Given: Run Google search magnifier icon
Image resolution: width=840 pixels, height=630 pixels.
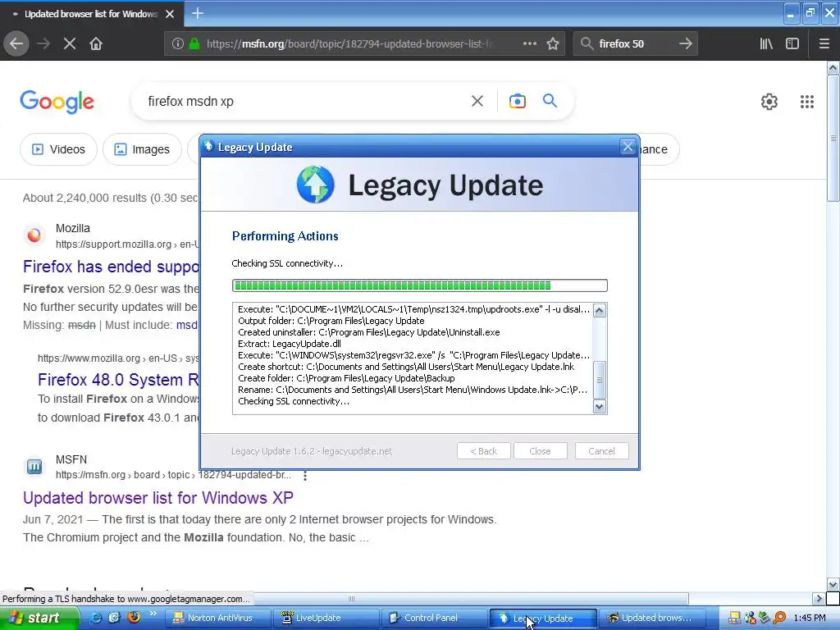Looking at the screenshot, I should tap(550, 101).
